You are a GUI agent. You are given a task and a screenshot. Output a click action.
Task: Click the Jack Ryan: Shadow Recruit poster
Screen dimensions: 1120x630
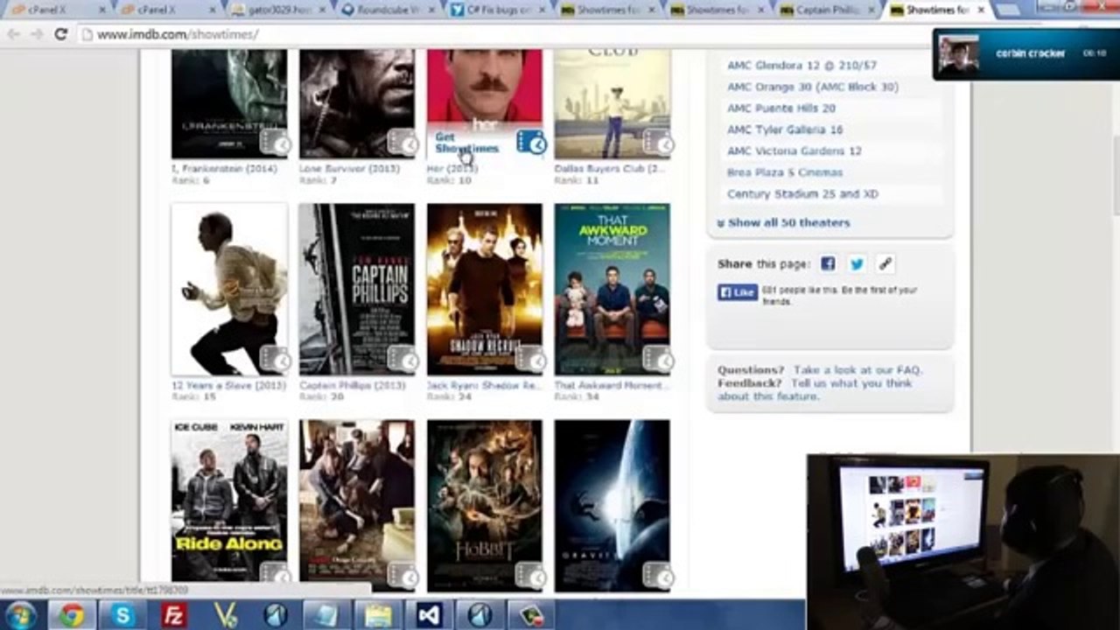[x=485, y=290]
